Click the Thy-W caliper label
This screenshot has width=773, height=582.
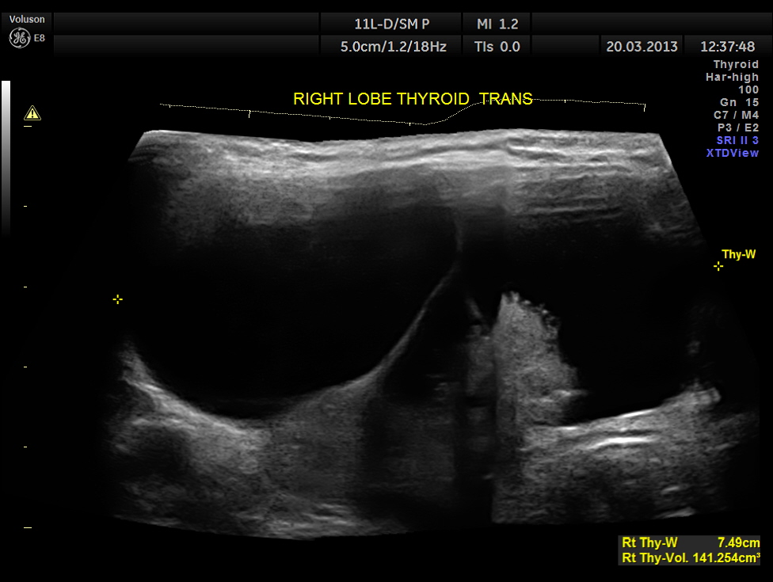point(738,254)
